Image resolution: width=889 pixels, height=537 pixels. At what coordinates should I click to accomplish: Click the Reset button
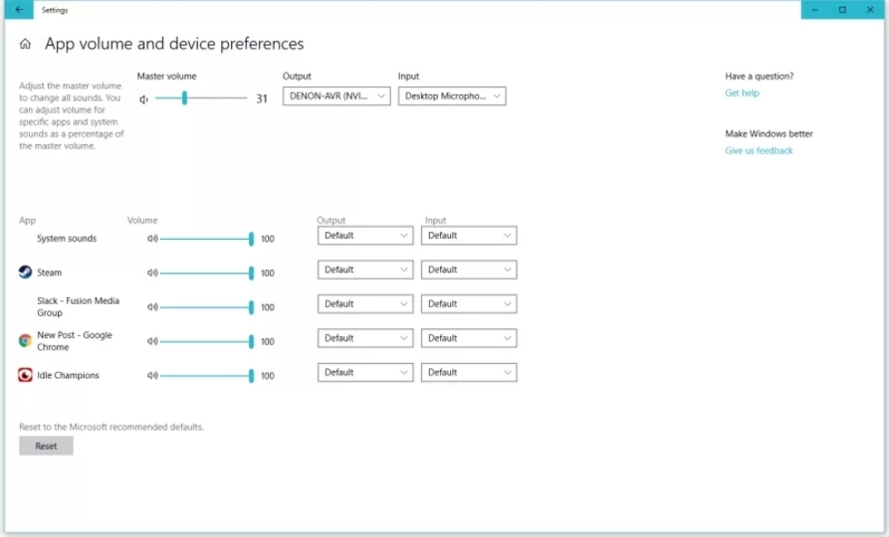[x=46, y=446]
